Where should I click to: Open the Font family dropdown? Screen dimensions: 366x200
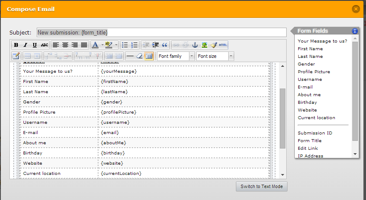point(176,56)
